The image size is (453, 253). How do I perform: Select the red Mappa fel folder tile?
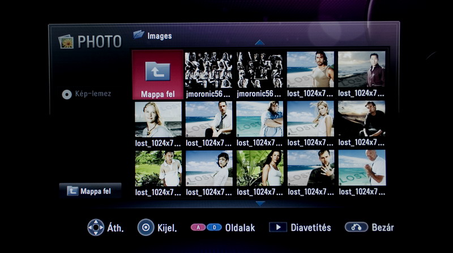(x=158, y=75)
